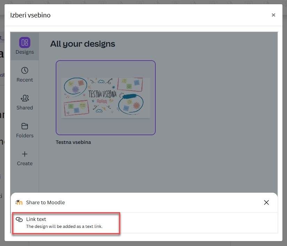This screenshot has height=246, width=287.
Task: Click the All your designs heading
Action: tap(83, 44)
